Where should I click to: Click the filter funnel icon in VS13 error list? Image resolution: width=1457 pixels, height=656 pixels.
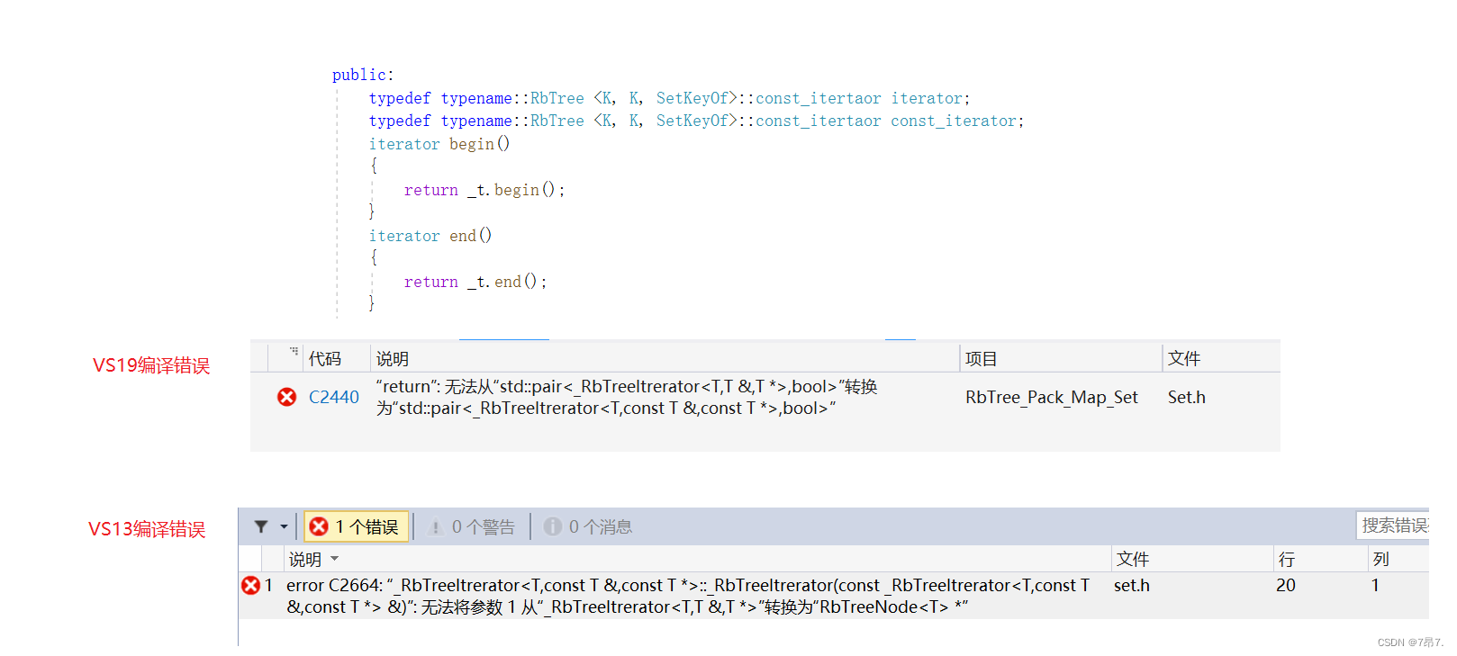pos(261,526)
